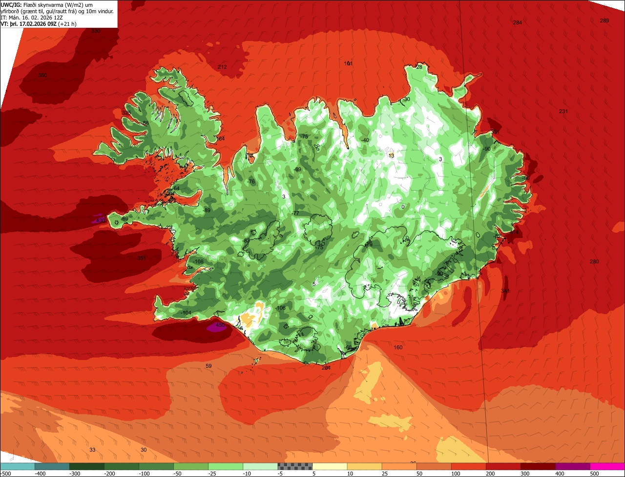Click the -500 legend label
Viewport: 625px width, 477px height.
5,474
